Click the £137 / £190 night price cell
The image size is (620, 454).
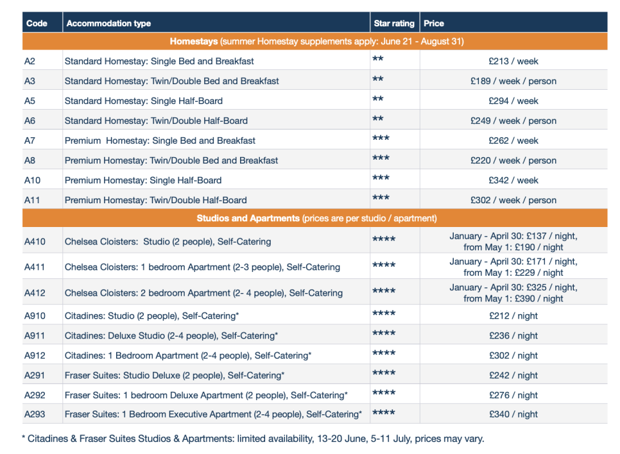(513, 241)
